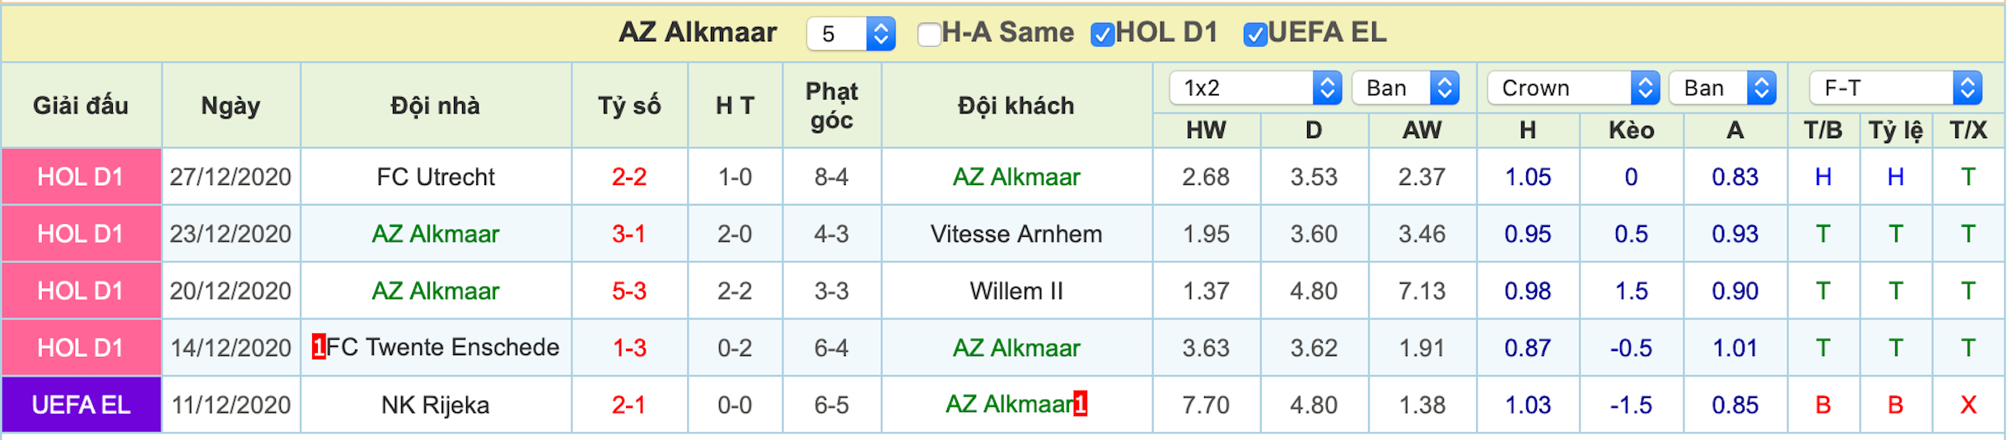Viewport: 2008px width, 440px height.
Task: Uncheck the HOL D1 filter checkbox
Action: pyautogui.click(x=1102, y=35)
